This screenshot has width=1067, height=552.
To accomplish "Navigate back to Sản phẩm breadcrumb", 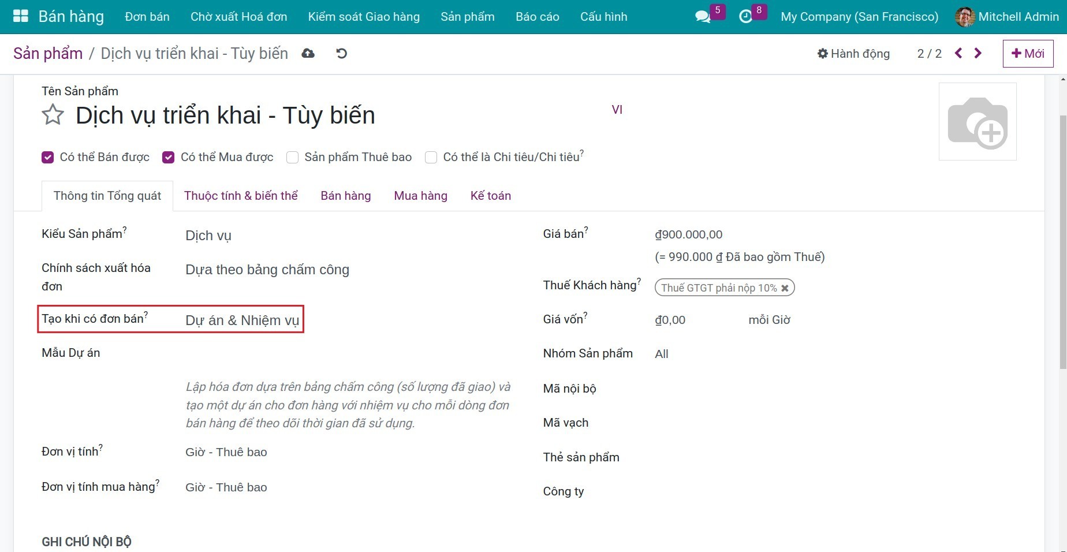I will pos(48,54).
